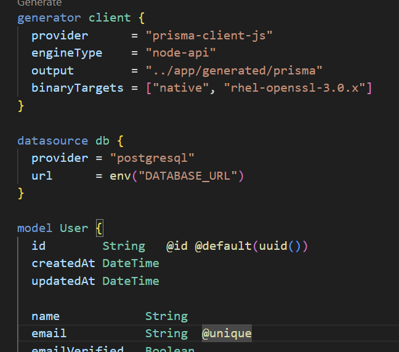The width and height of the screenshot is (399, 352).
Task: Click the Boolean type of emailVerified
Action: point(170,349)
